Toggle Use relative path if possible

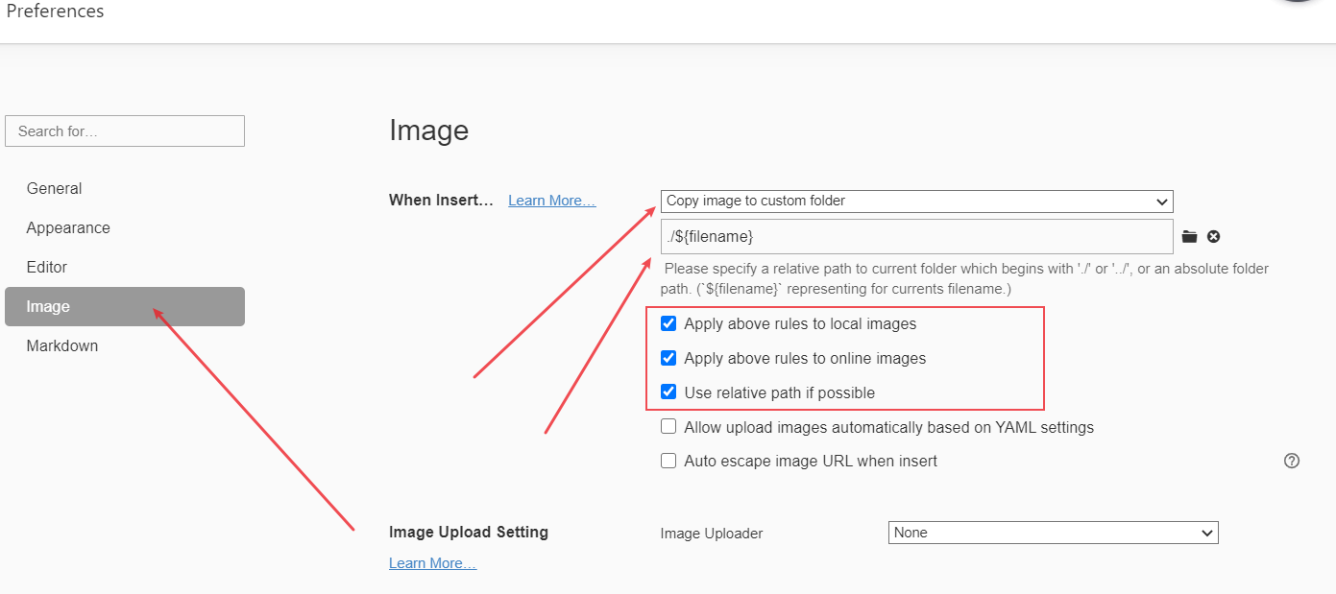pyautogui.click(x=668, y=392)
